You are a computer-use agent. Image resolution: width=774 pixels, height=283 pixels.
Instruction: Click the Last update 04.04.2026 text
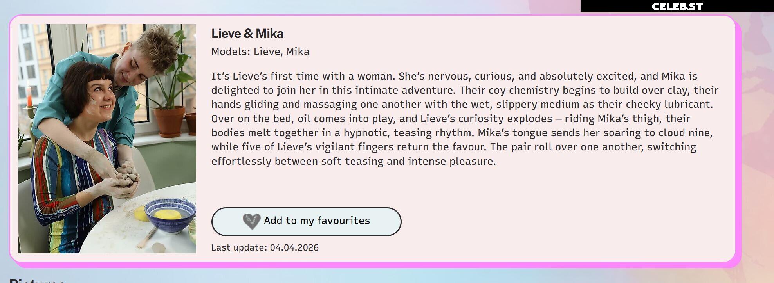point(265,247)
